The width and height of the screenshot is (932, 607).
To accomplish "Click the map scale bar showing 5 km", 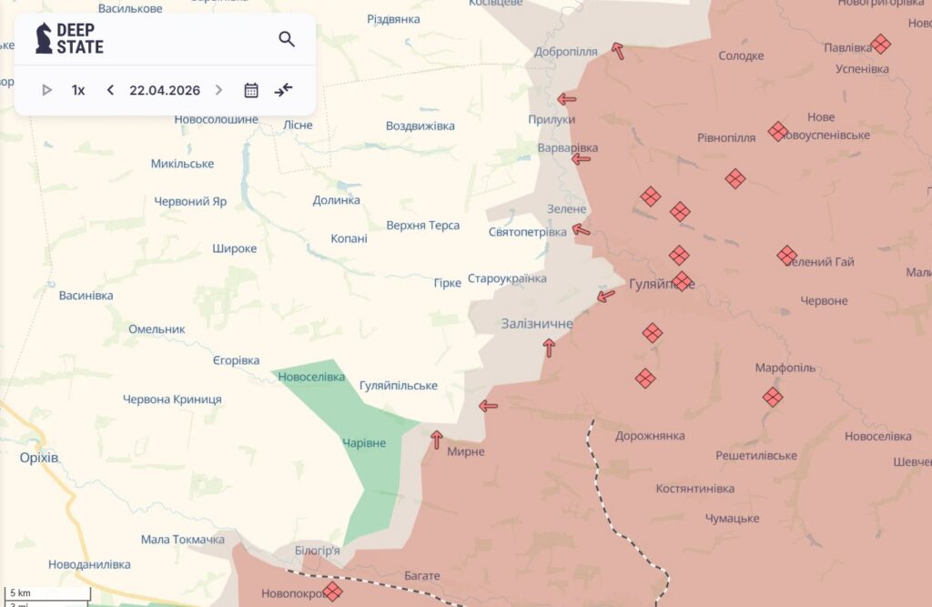I will (46, 593).
